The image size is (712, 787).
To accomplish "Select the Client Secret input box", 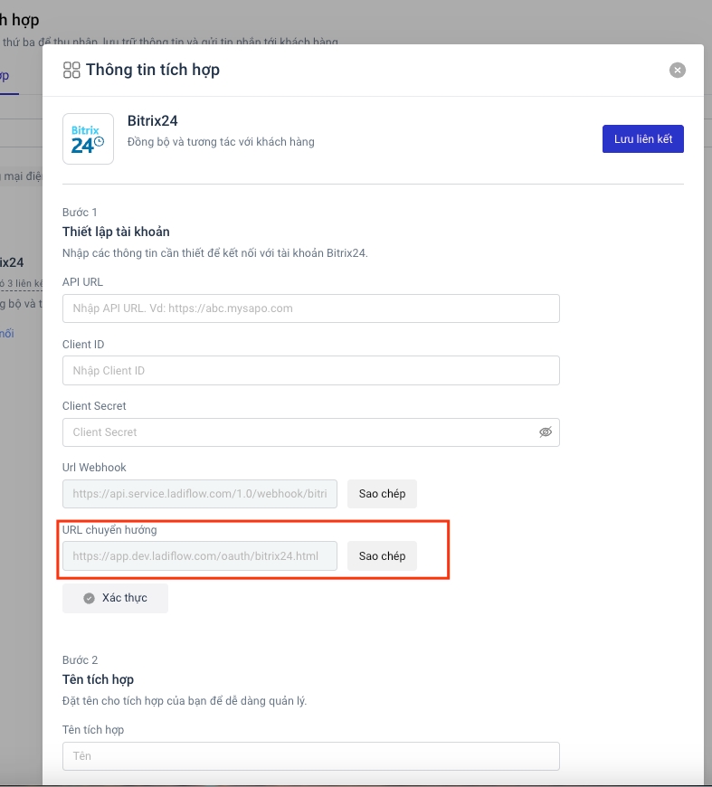I will tap(299, 432).
